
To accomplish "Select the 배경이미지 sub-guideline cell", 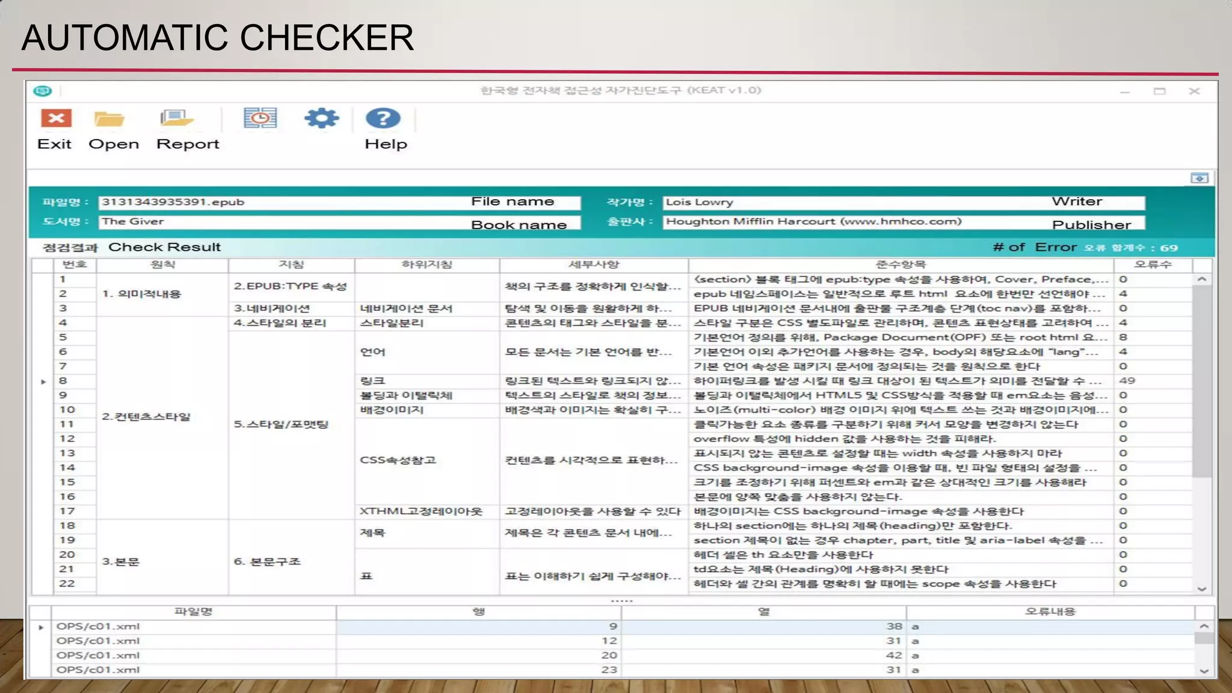I will click(427, 410).
